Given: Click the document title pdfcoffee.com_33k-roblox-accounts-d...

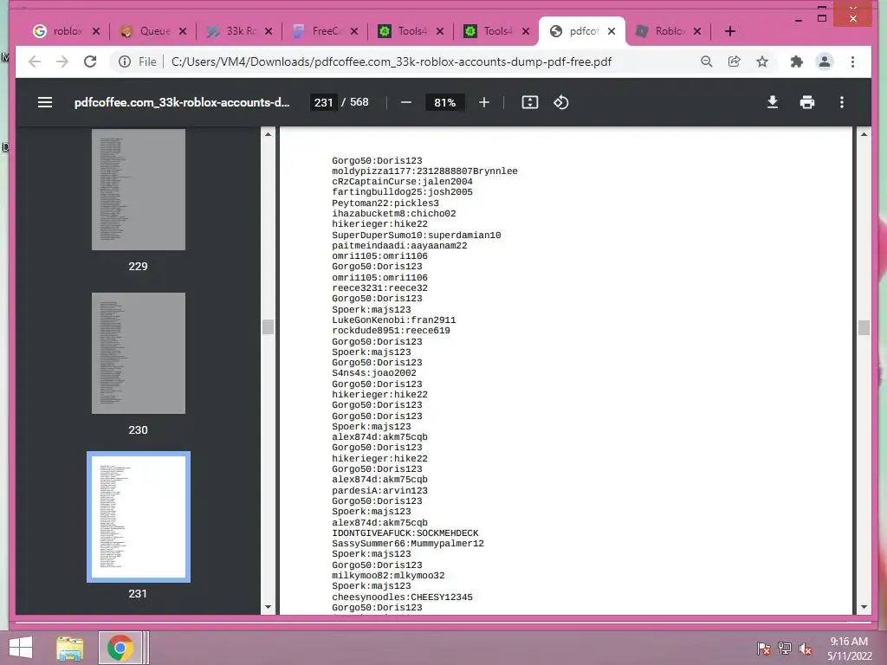Looking at the screenshot, I should click(x=182, y=102).
